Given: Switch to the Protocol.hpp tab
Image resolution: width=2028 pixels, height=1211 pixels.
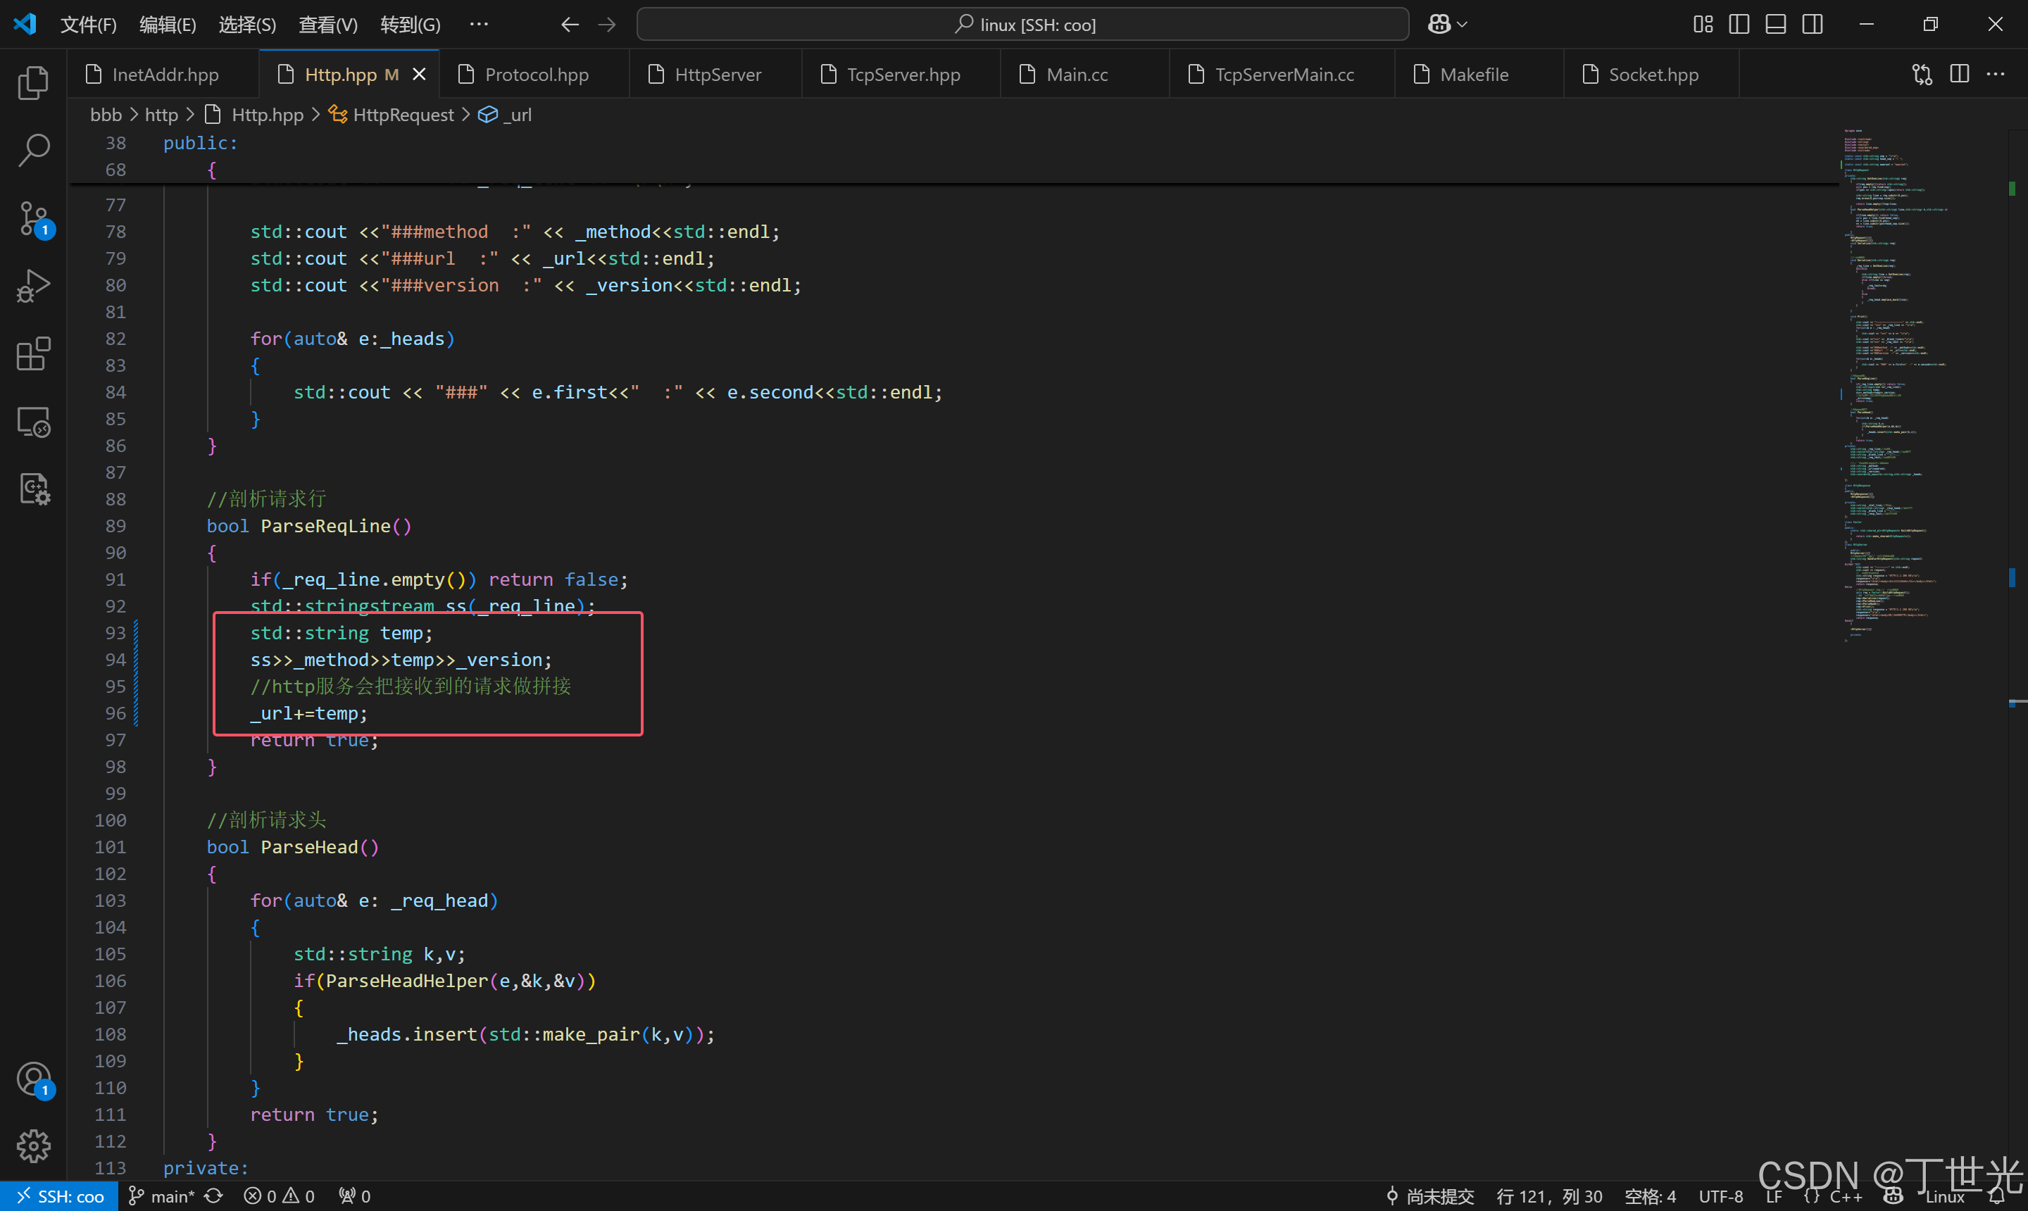Looking at the screenshot, I should tap(535, 74).
